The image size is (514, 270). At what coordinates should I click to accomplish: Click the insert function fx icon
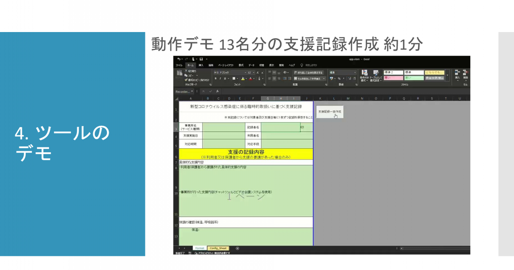point(218,91)
